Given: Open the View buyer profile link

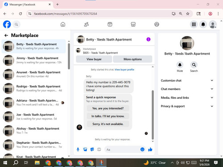Looking at the screenshot, I should coord(124,69).
